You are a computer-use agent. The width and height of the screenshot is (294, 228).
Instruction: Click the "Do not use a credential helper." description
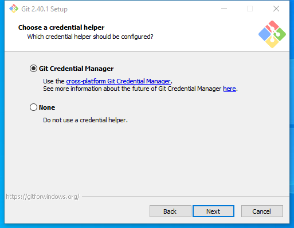pyautogui.click(x=85, y=120)
